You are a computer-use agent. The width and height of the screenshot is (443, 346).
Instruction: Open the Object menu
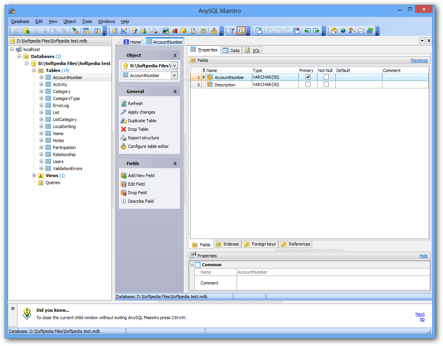click(70, 21)
